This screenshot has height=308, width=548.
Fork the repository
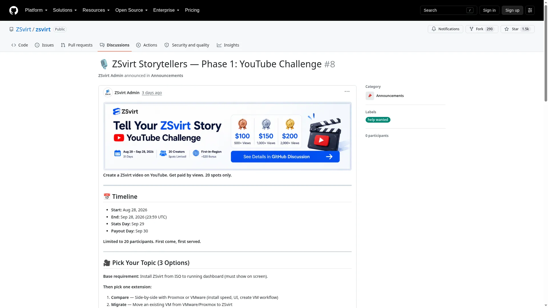click(x=481, y=29)
